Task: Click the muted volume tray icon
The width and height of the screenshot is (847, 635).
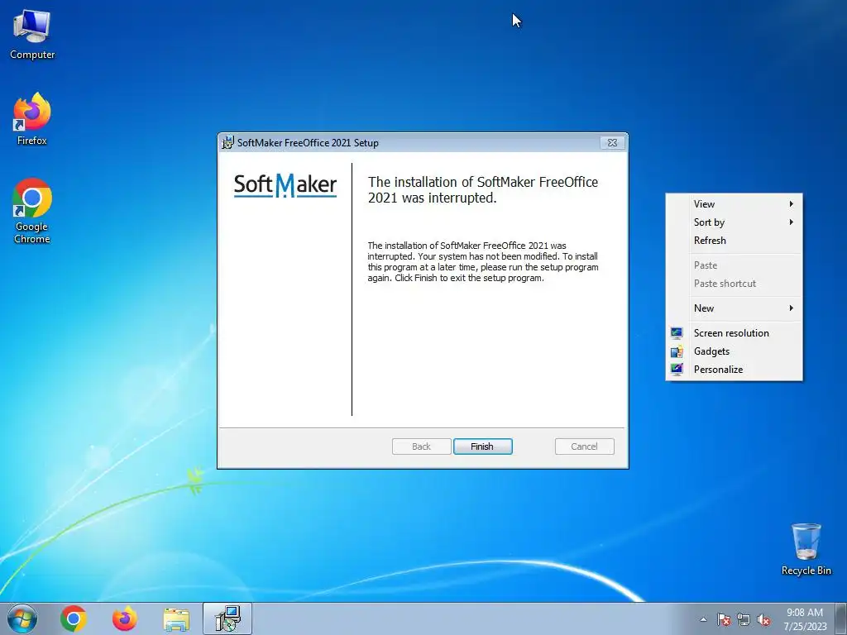Action: (763, 619)
